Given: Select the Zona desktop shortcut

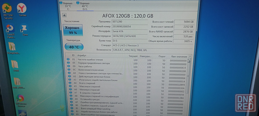Looking at the screenshot, I should [25, 30].
